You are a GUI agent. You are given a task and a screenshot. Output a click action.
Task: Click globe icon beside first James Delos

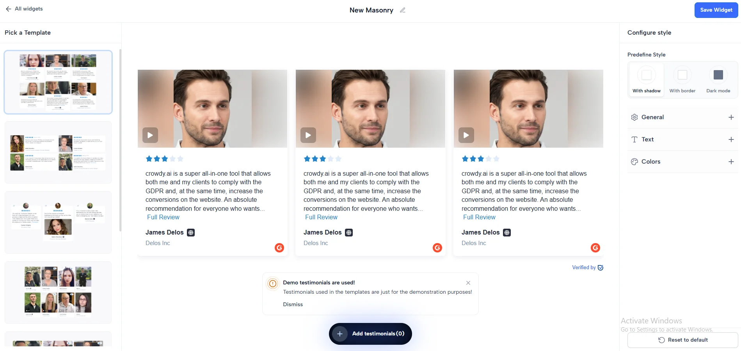191,233
